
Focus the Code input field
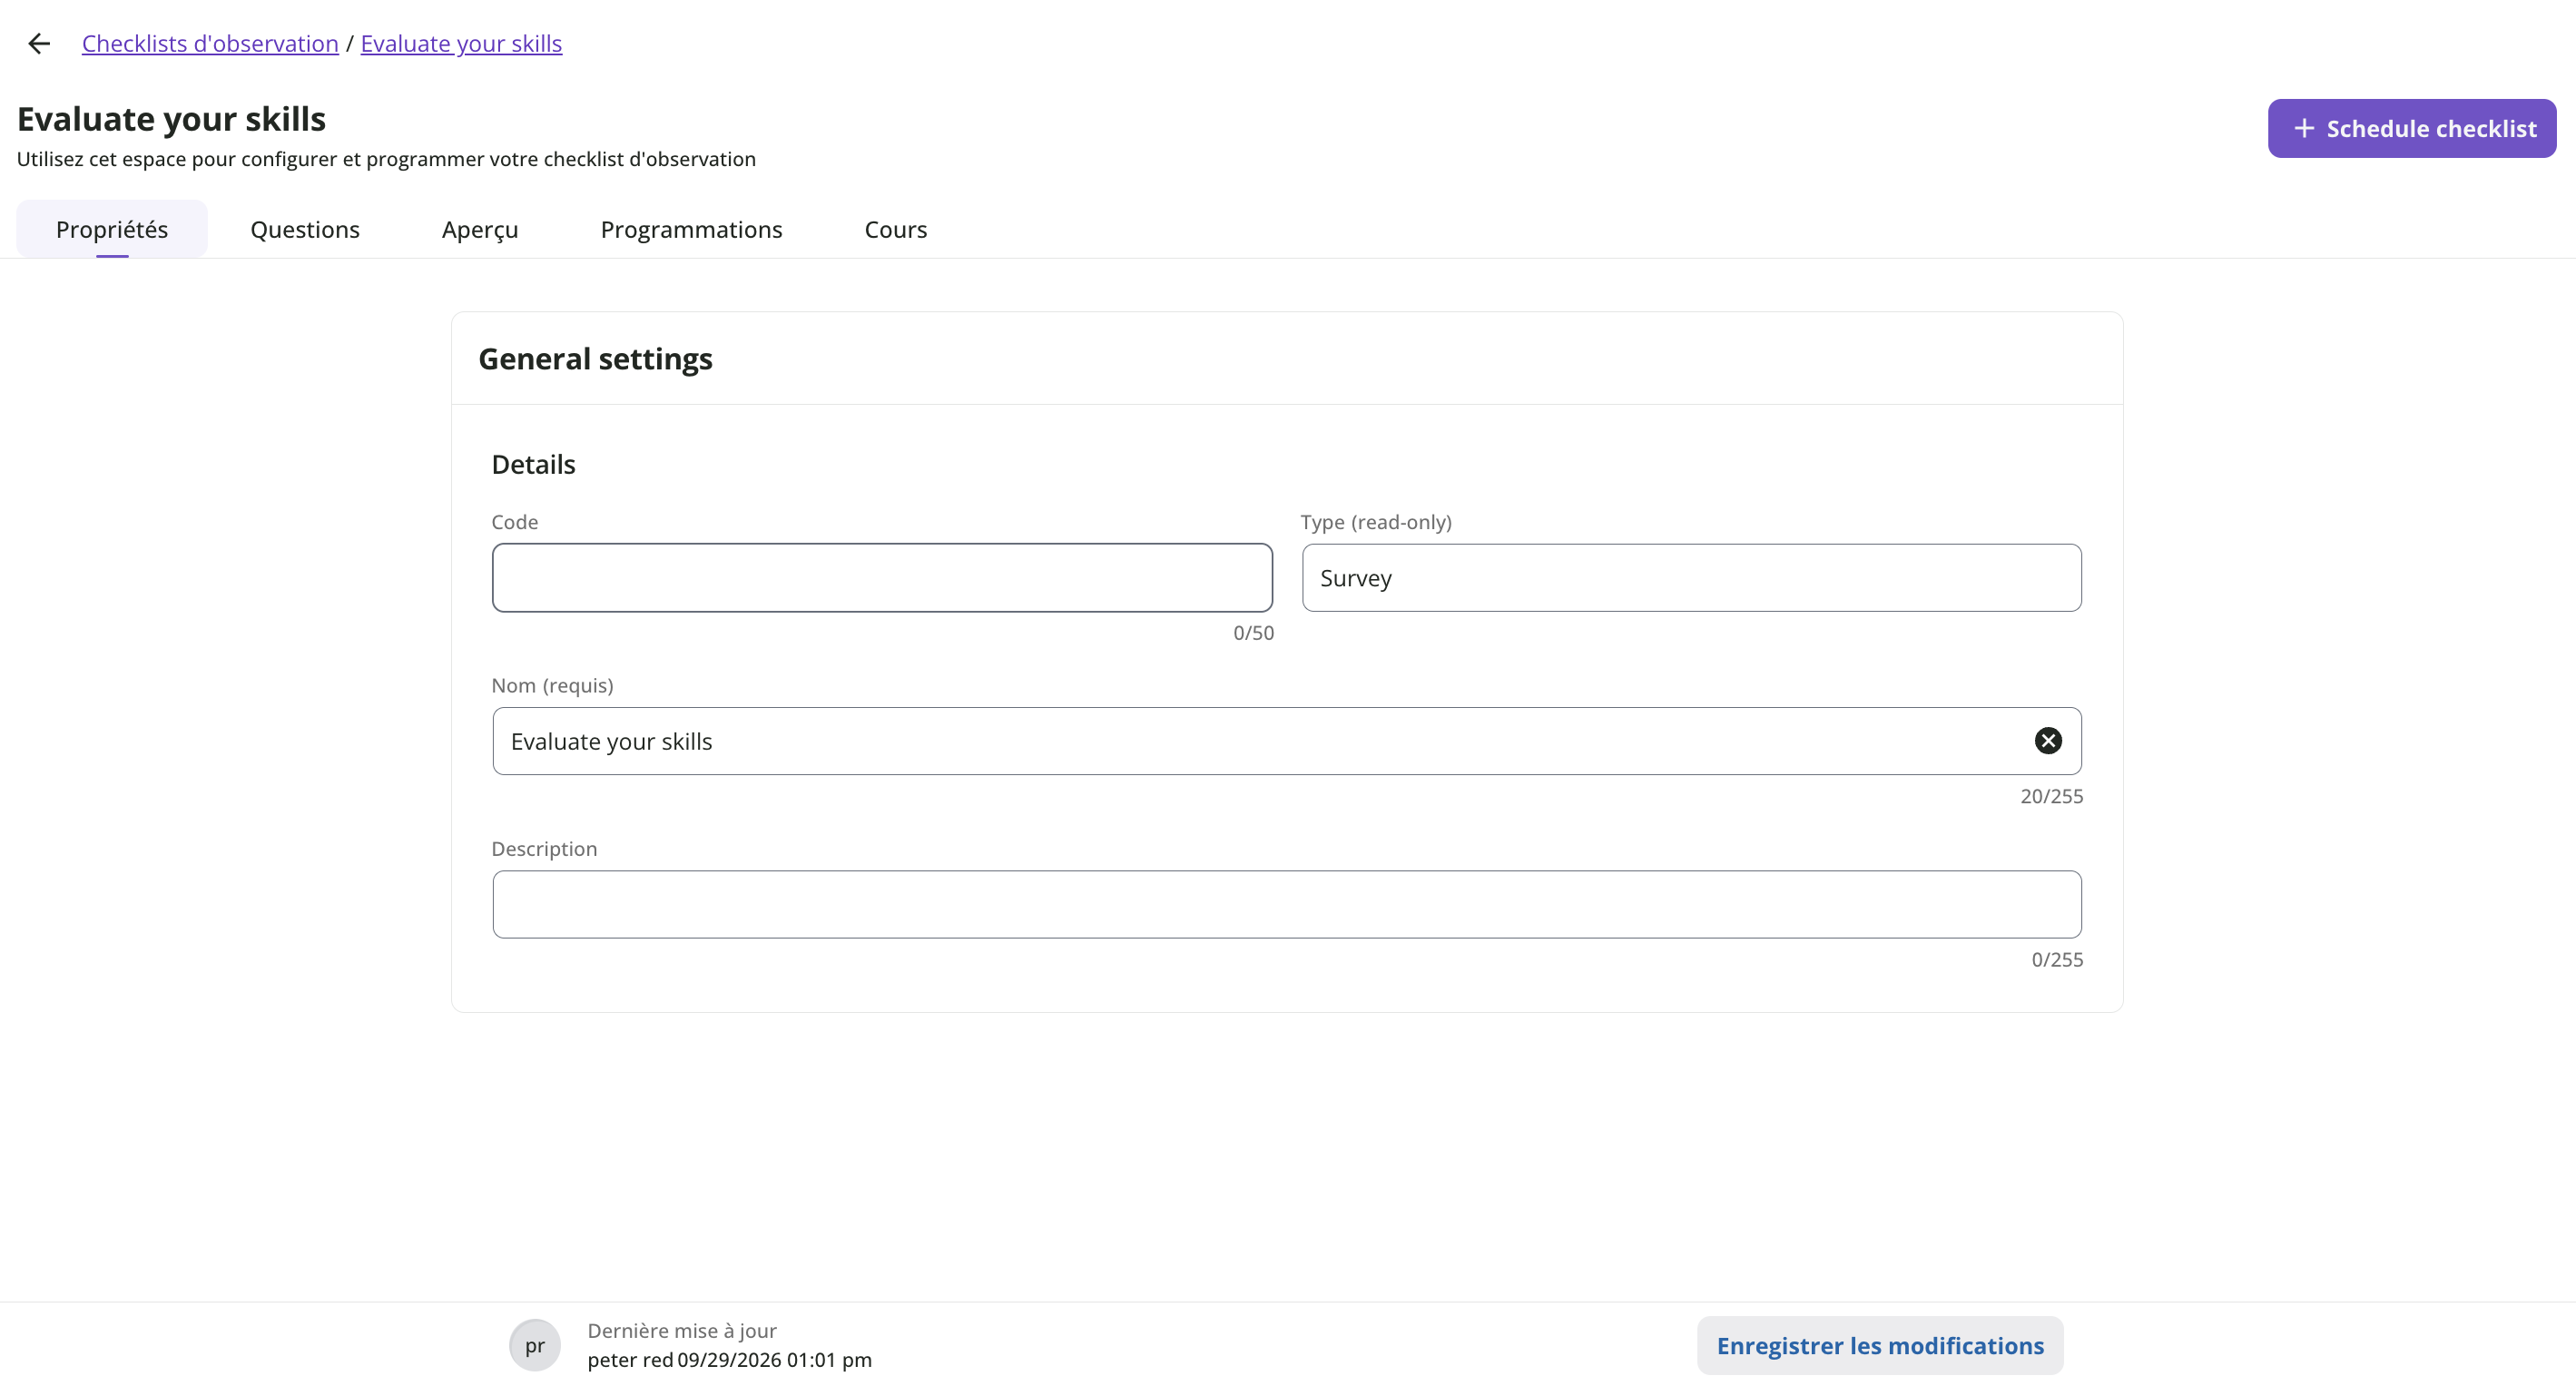point(882,578)
